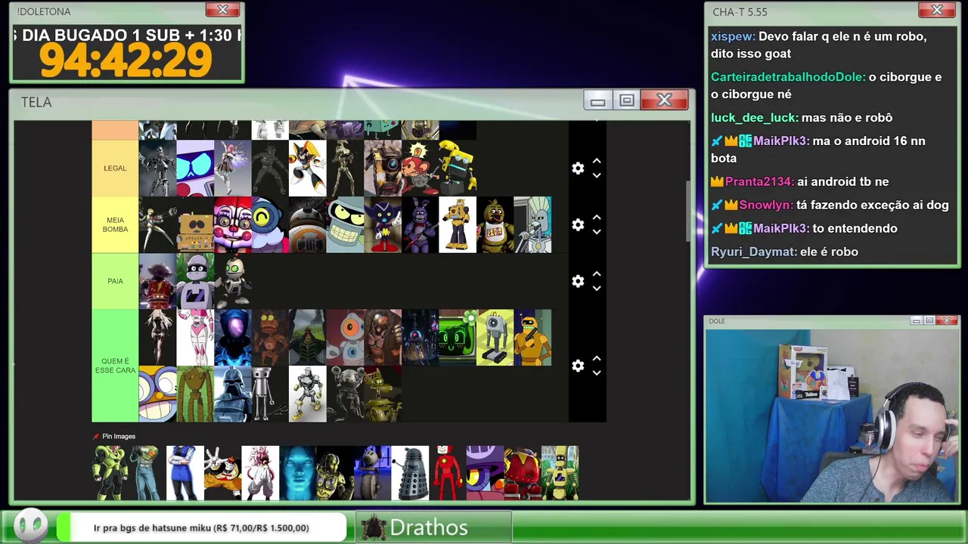Select the pink-haired android girl in LEGAL
968x544 pixels.
[232, 168]
